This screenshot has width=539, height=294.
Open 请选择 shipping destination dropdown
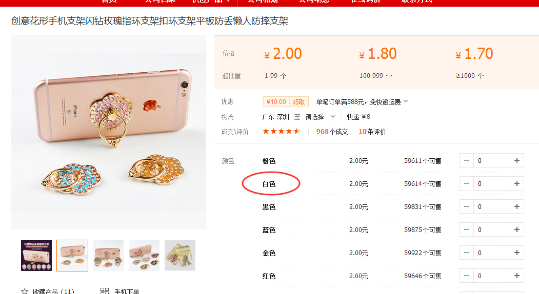point(320,117)
